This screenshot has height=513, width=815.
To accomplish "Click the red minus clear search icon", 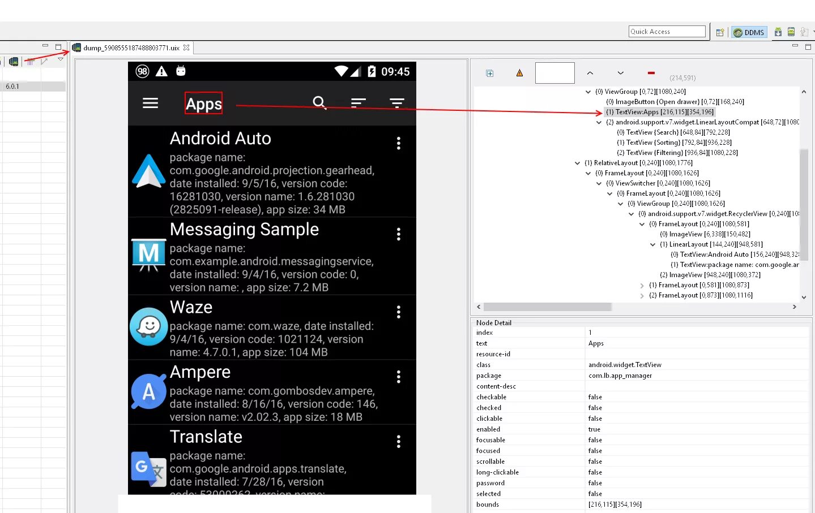I will click(651, 73).
